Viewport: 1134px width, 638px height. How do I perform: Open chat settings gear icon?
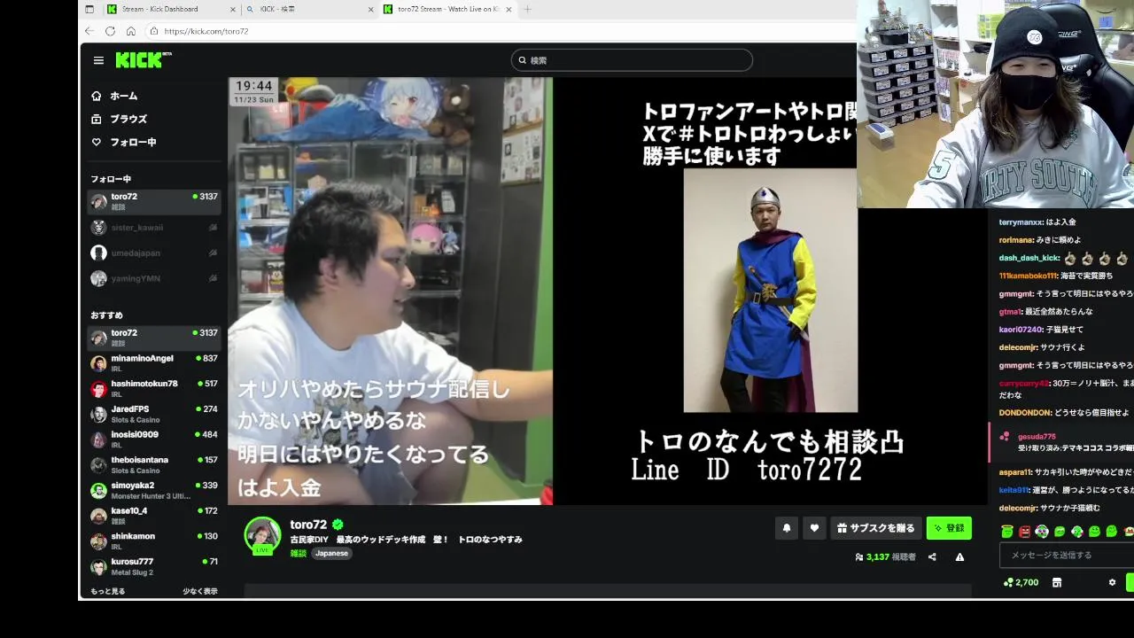pyautogui.click(x=1113, y=582)
